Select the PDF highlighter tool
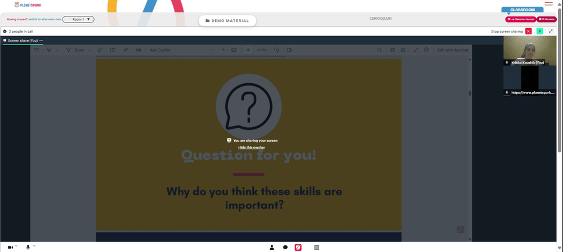 coord(49,50)
